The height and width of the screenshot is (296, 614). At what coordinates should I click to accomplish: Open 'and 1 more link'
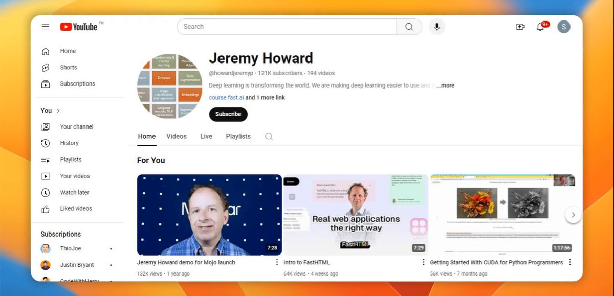pyautogui.click(x=265, y=97)
